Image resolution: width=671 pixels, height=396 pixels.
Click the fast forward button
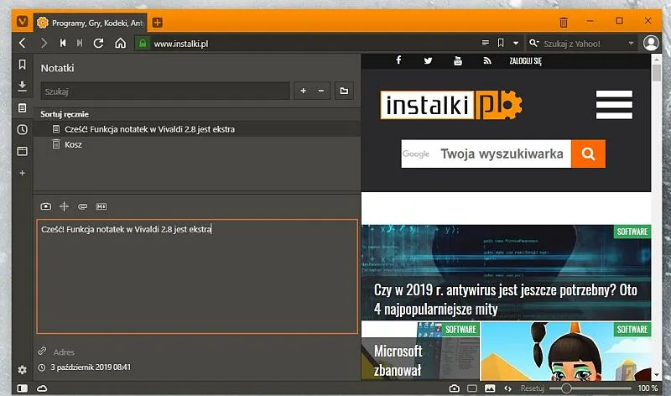[x=80, y=44]
